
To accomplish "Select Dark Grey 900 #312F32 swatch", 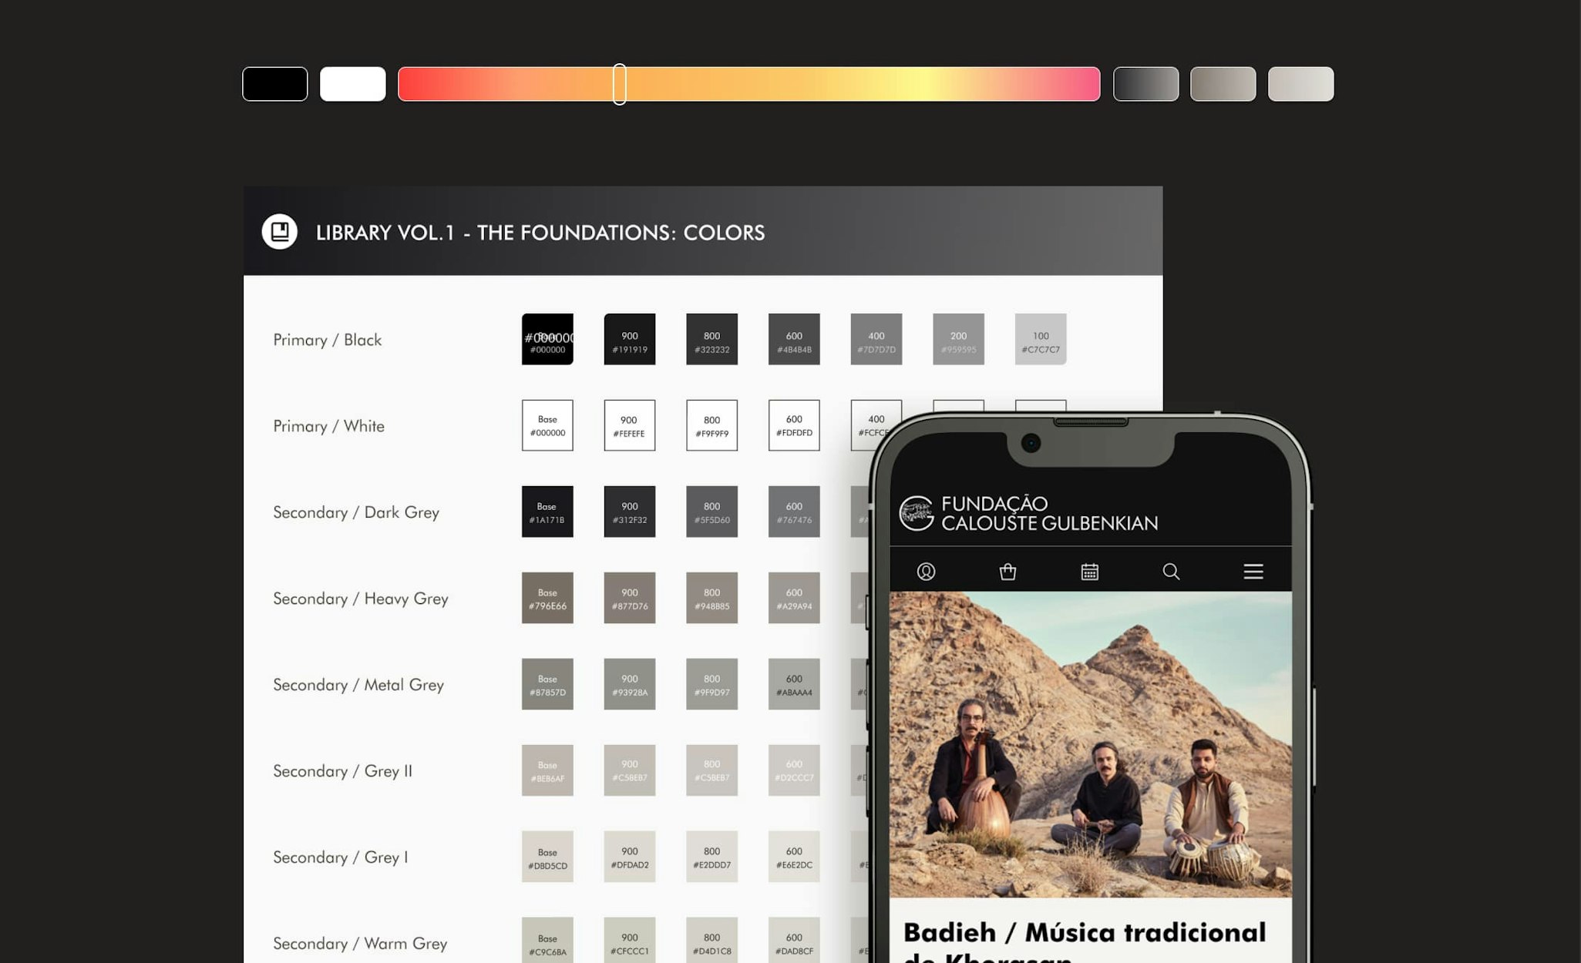I will (x=630, y=512).
